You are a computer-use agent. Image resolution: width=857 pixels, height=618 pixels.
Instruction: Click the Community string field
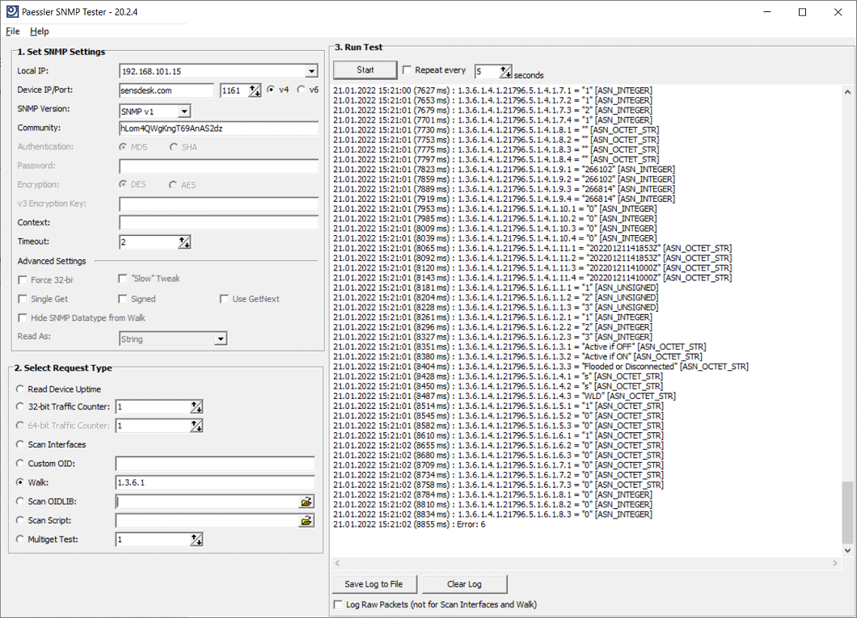tap(218, 128)
